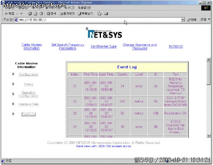Open the address bar dropdown arrow
Image resolution: width=213 pixels, height=165 pixels.
pos(183,20)
